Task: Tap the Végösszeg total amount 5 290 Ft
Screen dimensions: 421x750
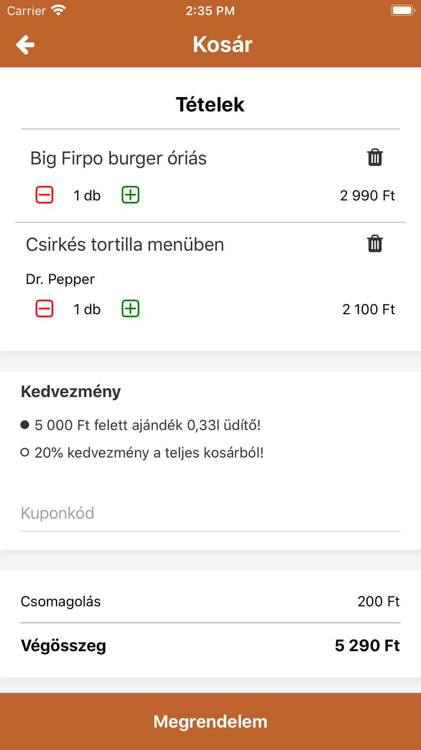Action: pyautogui.click(x=367, y=646)
